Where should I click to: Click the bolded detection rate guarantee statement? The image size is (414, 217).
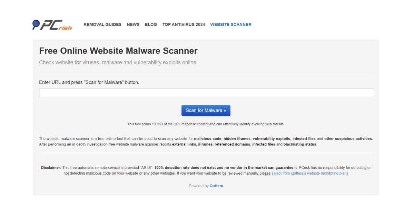tap(224, 167)
